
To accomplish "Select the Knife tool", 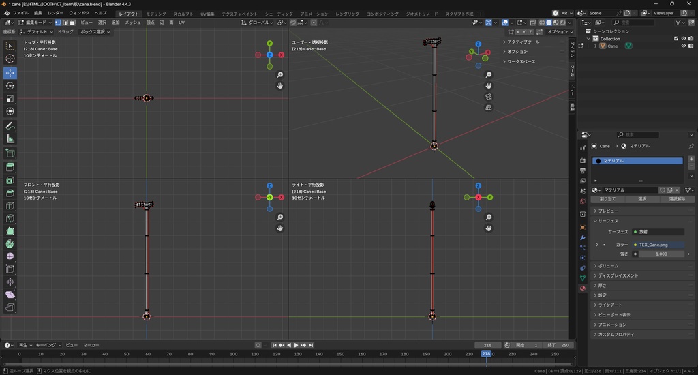I will coord(10,219).
